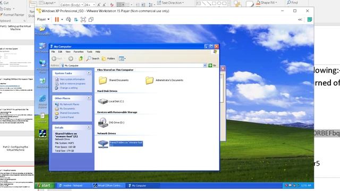Open Favorites menu in My Computer
Image resolution: width=340 pixels, height=191 pixels.
pyautogui.click(x=79, y=52)
